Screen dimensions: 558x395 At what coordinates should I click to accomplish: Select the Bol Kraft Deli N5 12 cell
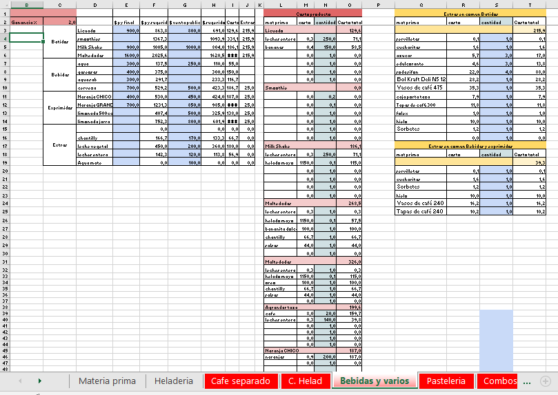point(421,79)
